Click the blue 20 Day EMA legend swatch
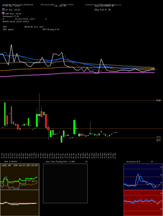The height and width of the screenshot is (216, 163). click(x=3, y=6)
